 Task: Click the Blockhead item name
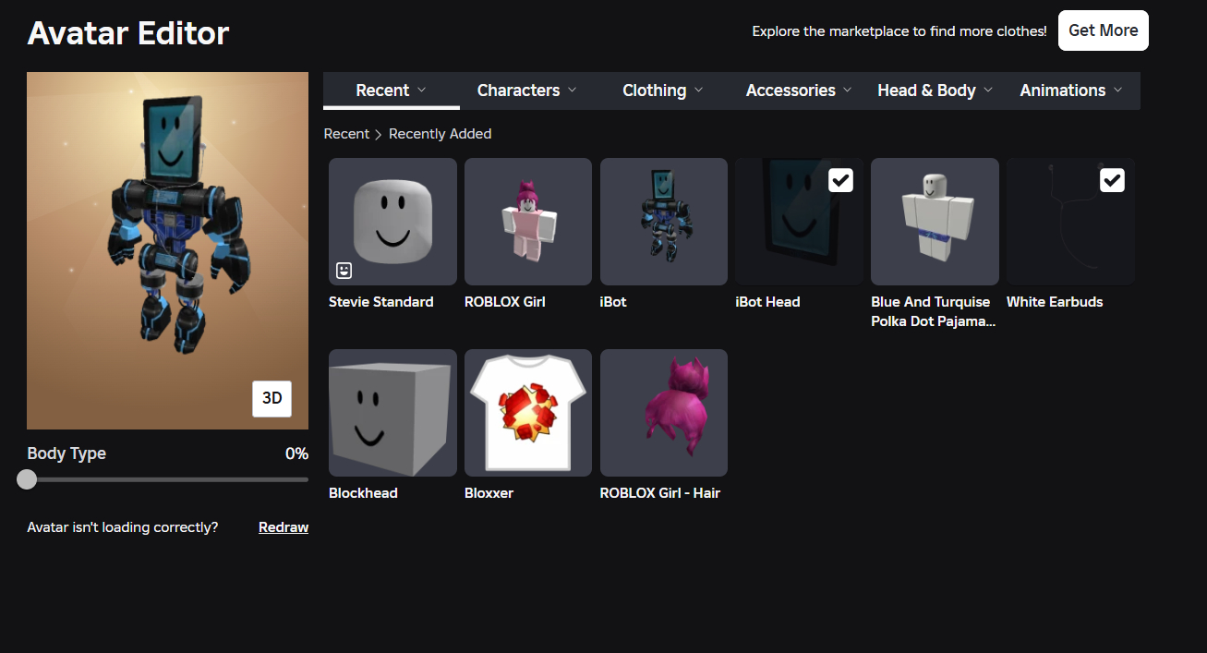[363, 493]
